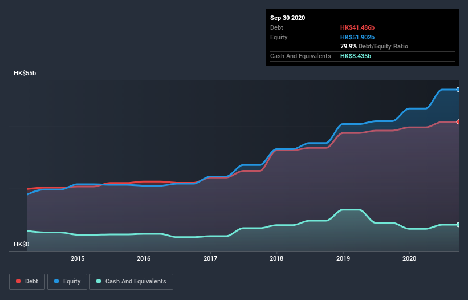
Task: Click the 2018 x-axis label
Action: pyautogui.click(x=276, y=258)
